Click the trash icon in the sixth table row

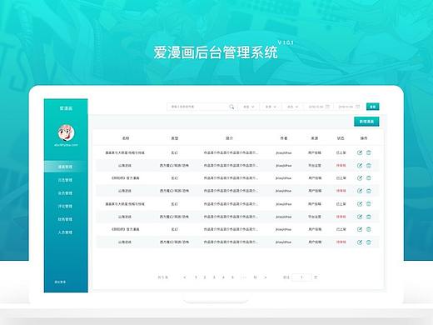(369, 217)
